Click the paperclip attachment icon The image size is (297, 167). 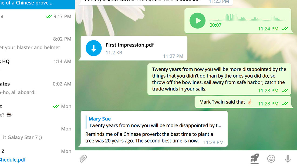click(x=83, y=158)
